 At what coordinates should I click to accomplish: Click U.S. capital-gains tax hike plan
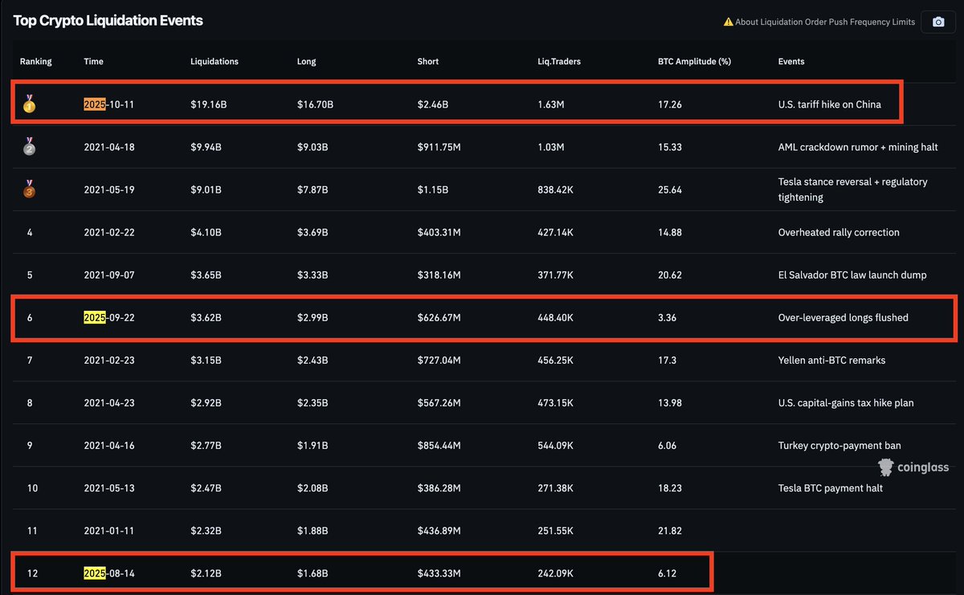846,402
